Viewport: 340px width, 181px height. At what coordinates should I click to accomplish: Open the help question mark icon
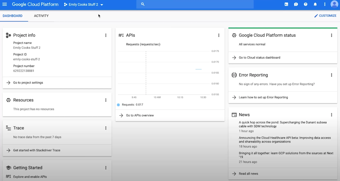306,4
